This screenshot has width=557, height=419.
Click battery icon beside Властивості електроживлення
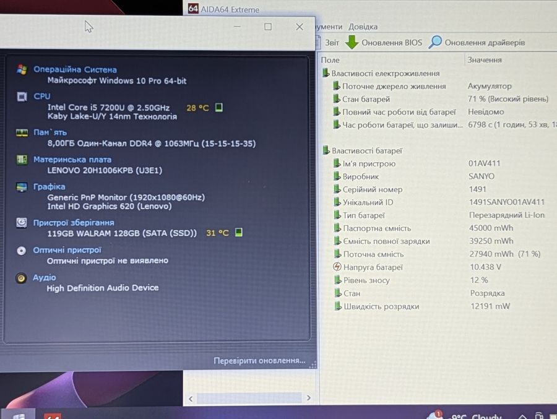326,73
